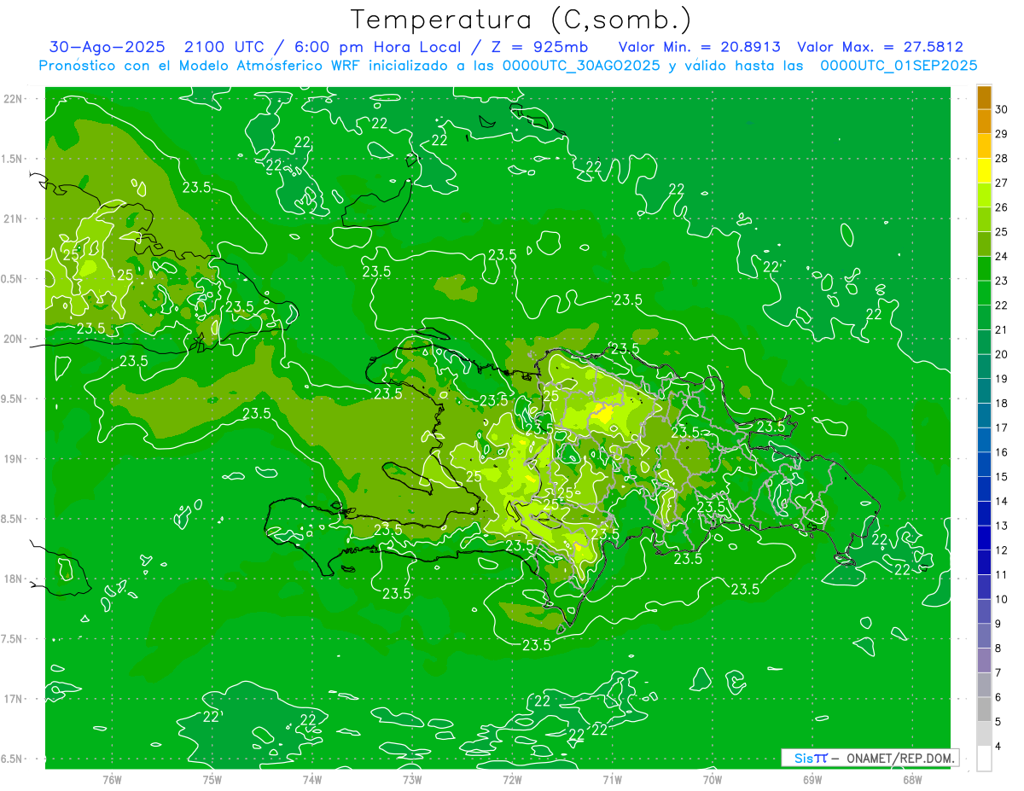Pick the purple swatch between 7 and 8

click(984, 660)
